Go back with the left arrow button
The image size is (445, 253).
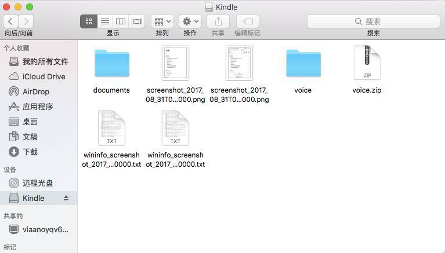pyautogui.click(x=11, y=21)
